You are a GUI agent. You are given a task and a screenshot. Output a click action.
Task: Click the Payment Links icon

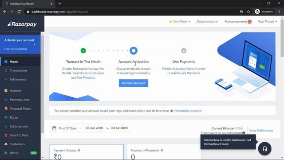(x=6, y=100)
